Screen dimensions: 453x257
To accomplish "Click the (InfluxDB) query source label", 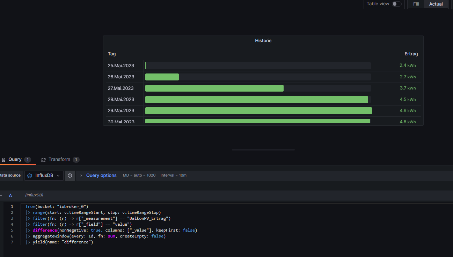I will pyautogui.click(x=34, y=195).
